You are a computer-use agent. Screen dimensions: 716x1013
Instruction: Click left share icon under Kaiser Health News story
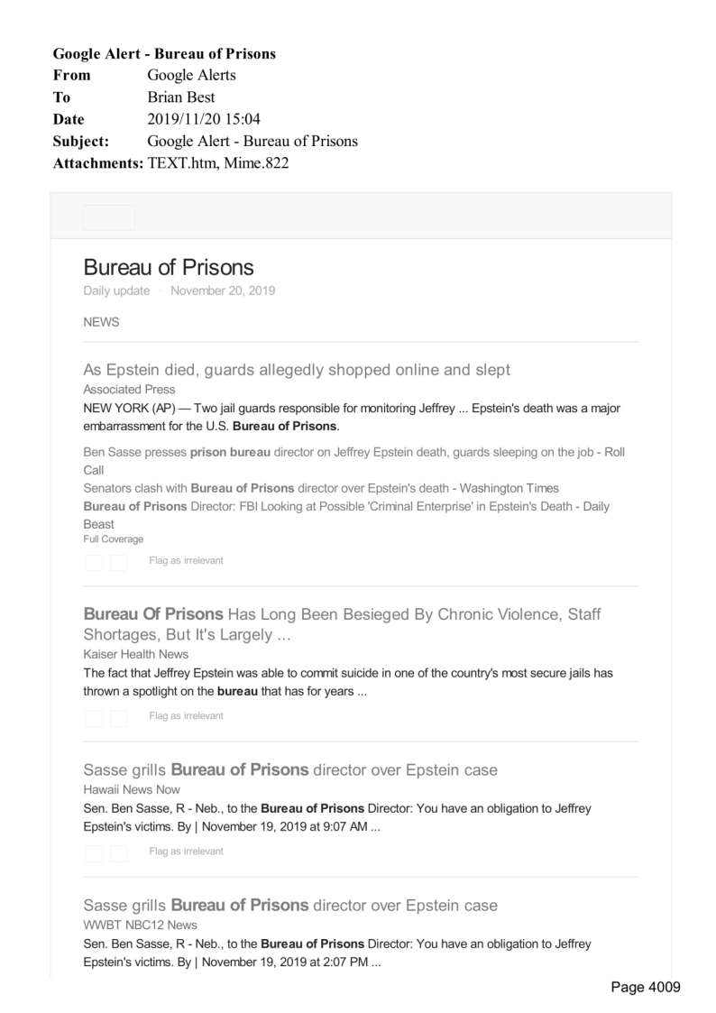(94, 718)
